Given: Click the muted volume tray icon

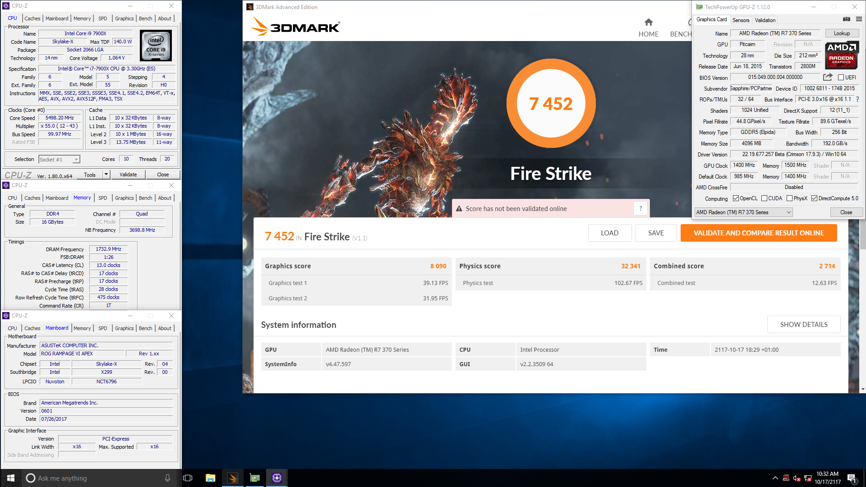Looking at the screenshot, I should 797,478.
